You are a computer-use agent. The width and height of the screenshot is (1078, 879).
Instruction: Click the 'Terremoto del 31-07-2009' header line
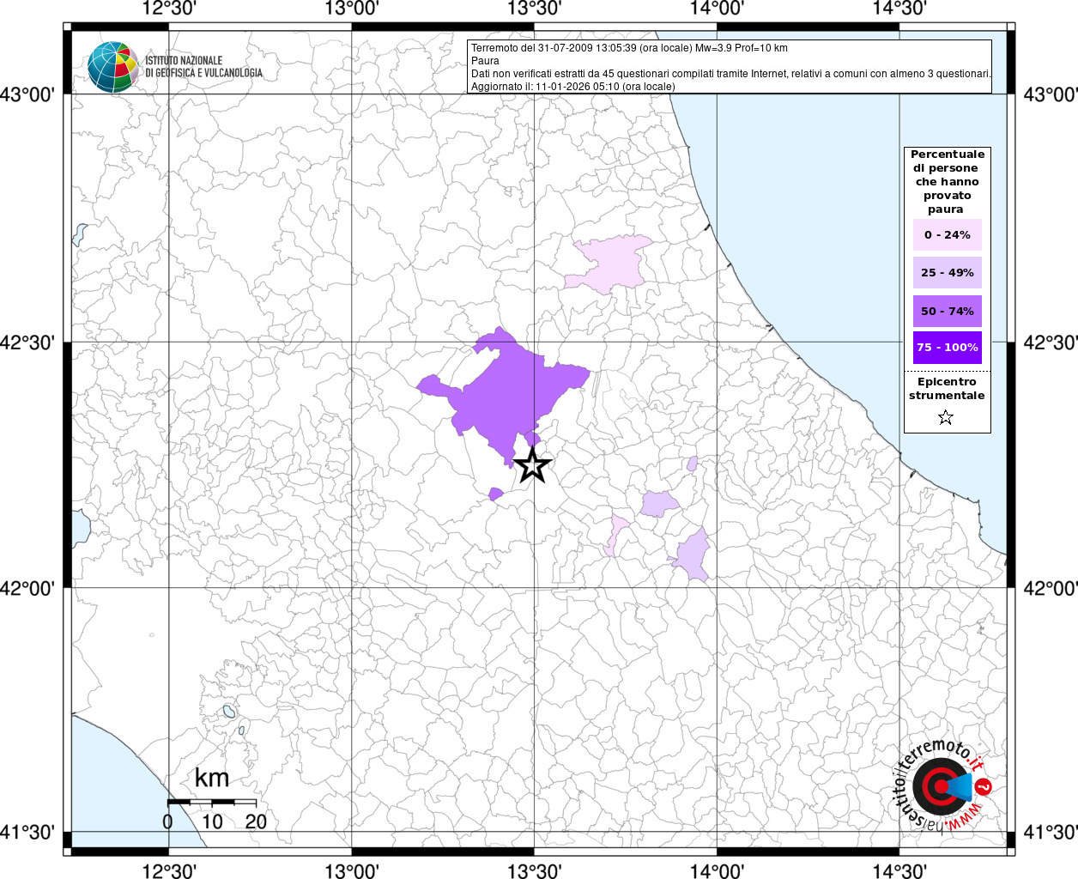629,48
